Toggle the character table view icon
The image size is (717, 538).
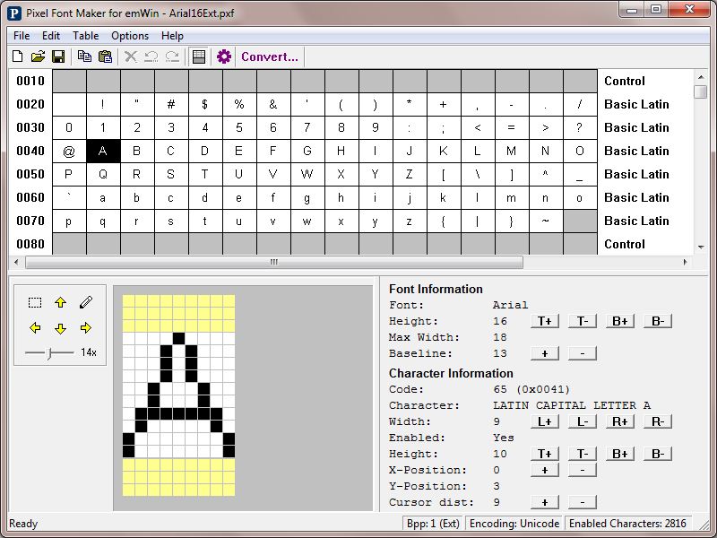(x=199, y=56)
